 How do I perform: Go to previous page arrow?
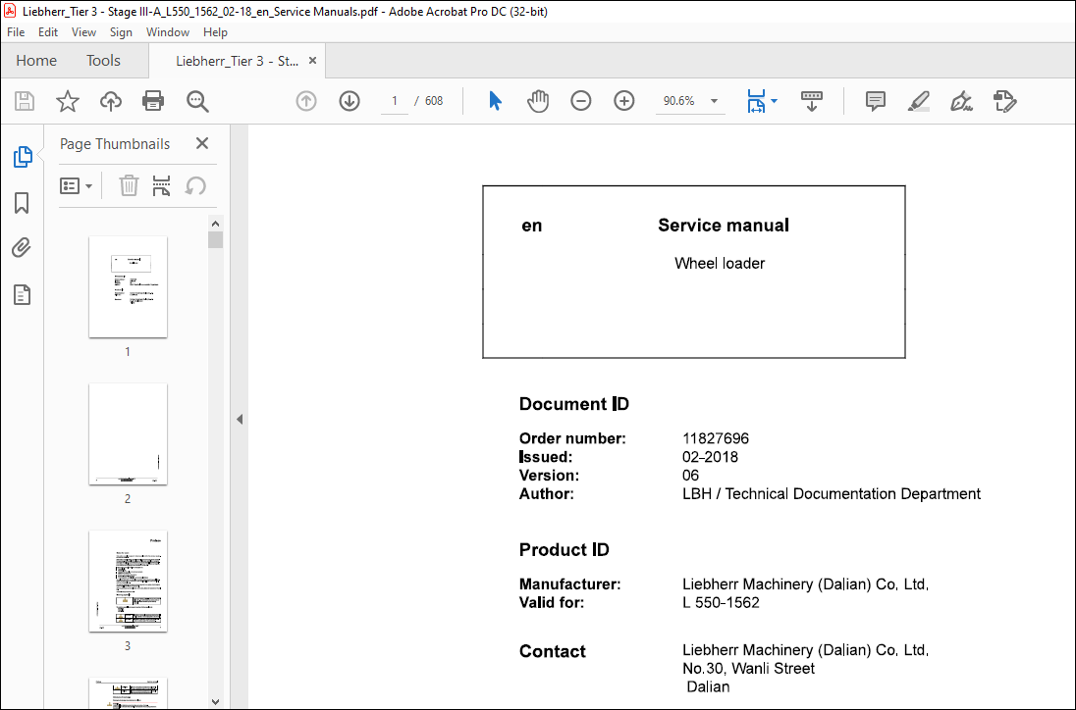coord(306,101)
